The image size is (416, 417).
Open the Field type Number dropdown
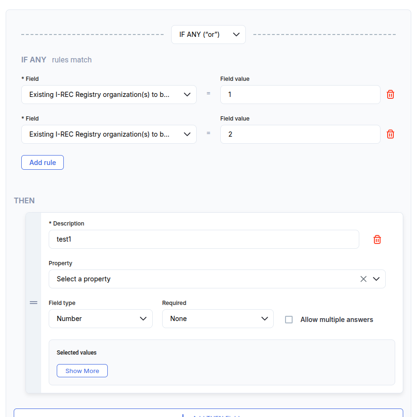[x=100, y=319]
